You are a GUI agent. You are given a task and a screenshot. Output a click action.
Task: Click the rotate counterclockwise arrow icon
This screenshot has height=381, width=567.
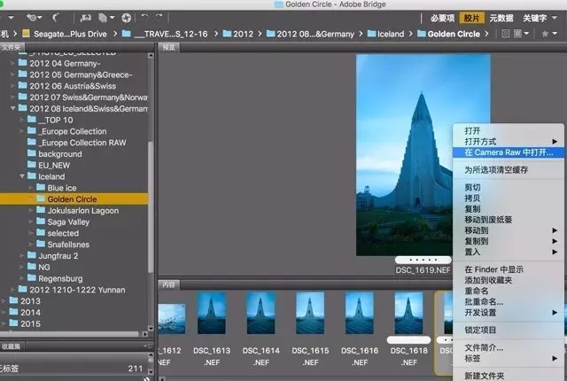tap(145, 17)
